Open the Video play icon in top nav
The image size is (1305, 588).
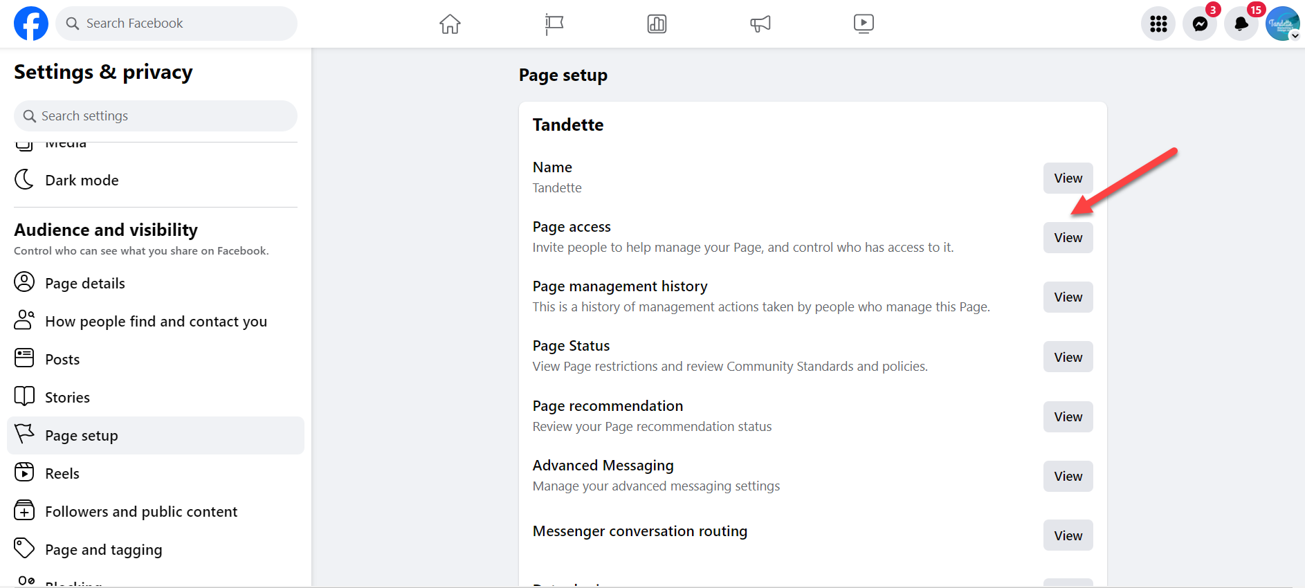point(864,24)
